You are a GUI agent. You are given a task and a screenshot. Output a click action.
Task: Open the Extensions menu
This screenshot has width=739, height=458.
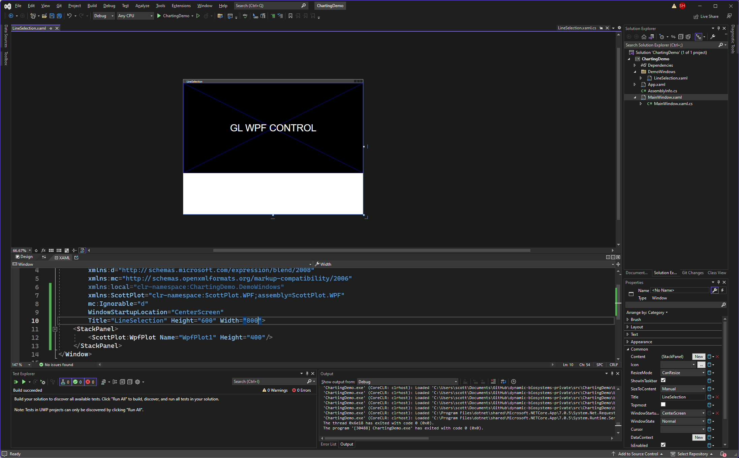(x=181, y=6)
